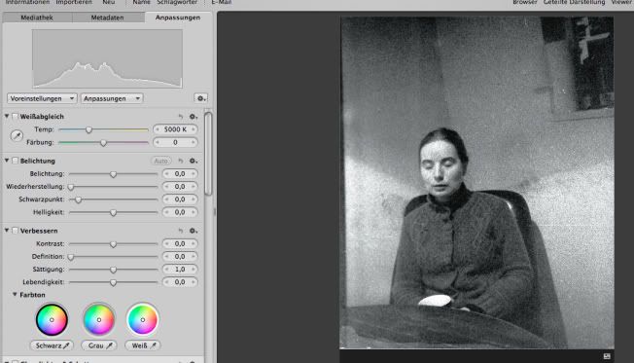Open the Anpassungen dropdown below the histogram
Image resolution: width=634 pixels, height=363 pixels.
[112, 98]
